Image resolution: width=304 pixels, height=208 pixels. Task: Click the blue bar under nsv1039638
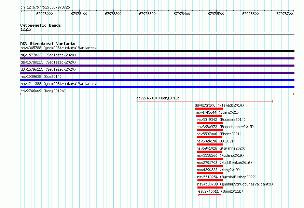(x=157, y=80)
